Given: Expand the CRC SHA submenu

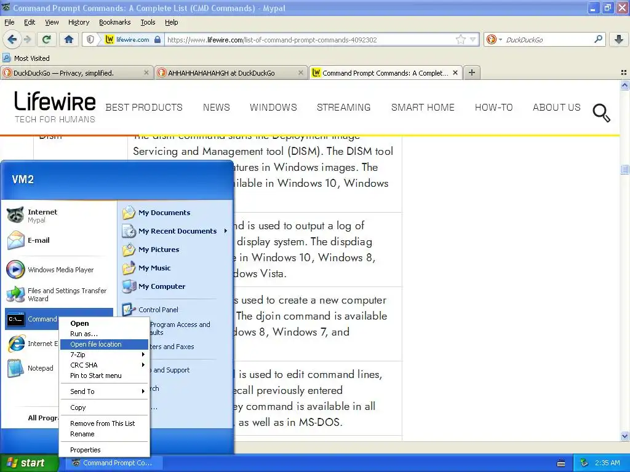Looking at the screenshot, I should coord(104,365).
